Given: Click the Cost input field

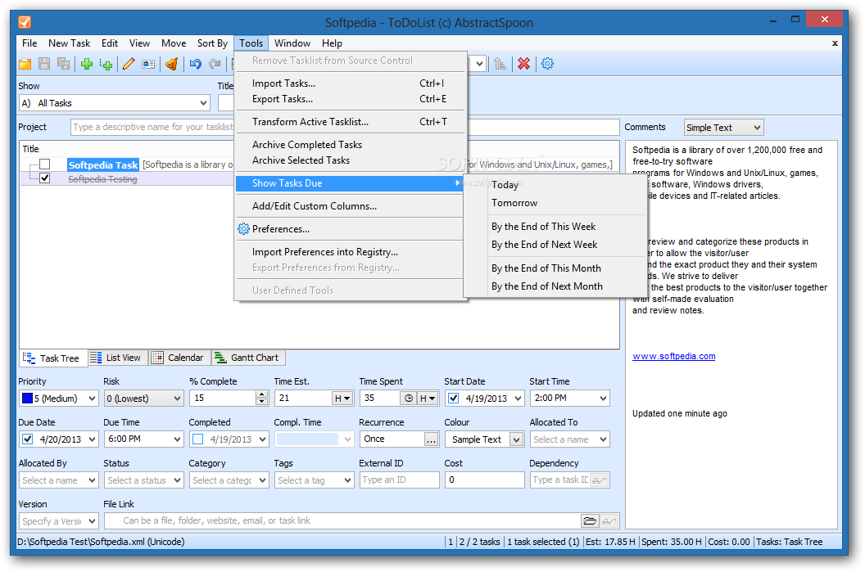Looking at the screenshot, I should (x=484, y=480).
